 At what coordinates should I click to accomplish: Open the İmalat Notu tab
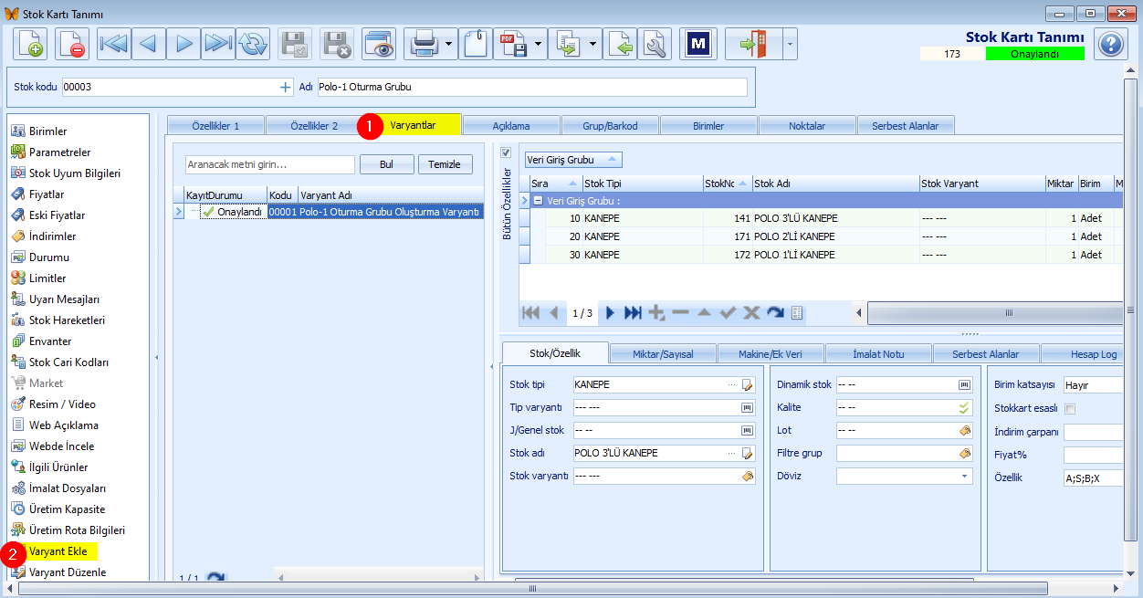coord(878,353)
